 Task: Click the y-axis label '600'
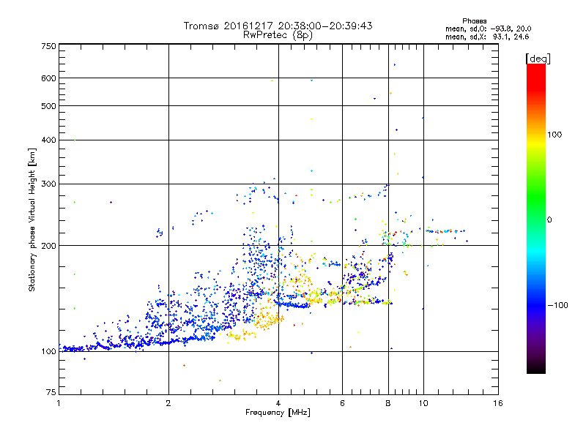point(49,78)
